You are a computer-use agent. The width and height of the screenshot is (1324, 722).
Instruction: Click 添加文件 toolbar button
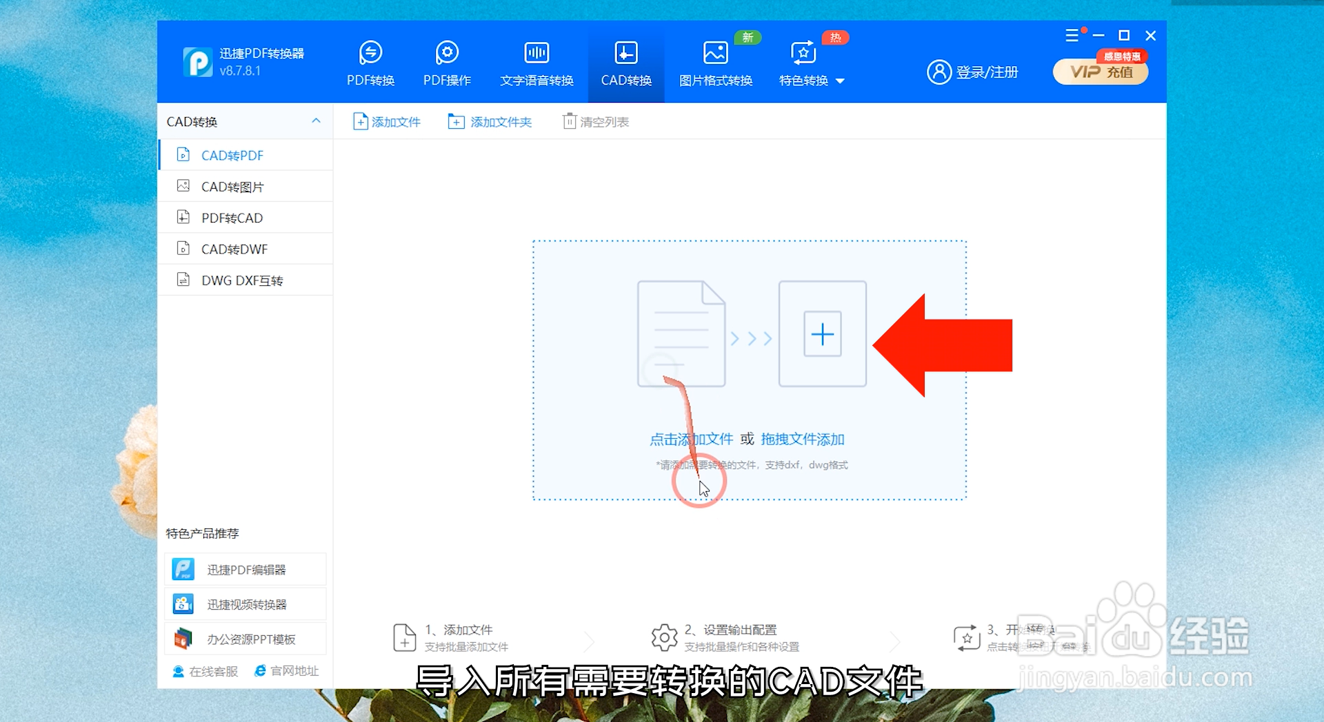coord(386,122)
